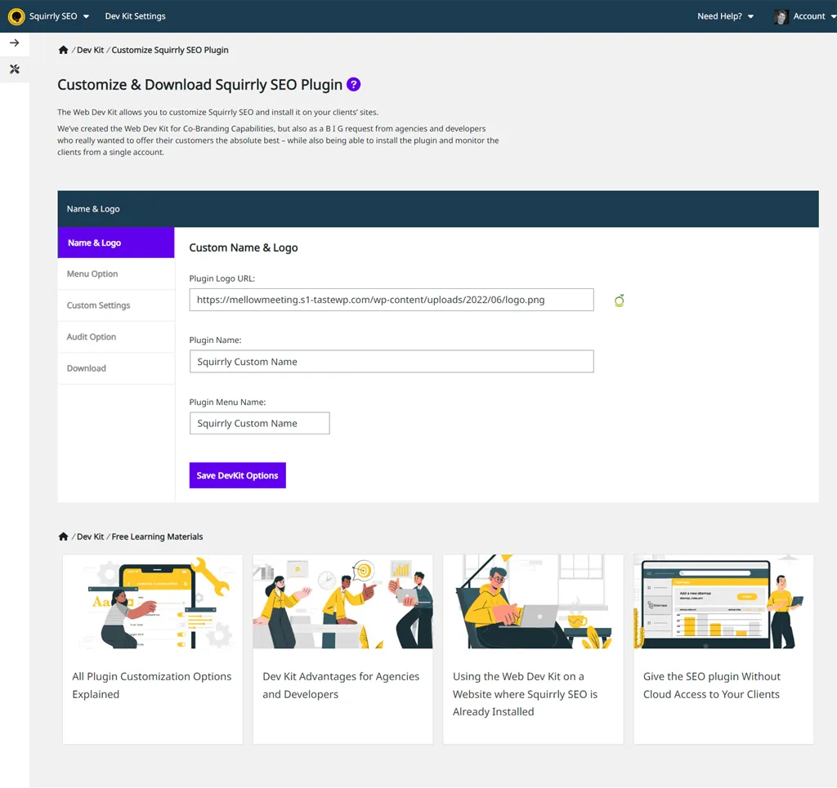
Task: Open the purple question mark help icon
Action: (x=353, y=84)
